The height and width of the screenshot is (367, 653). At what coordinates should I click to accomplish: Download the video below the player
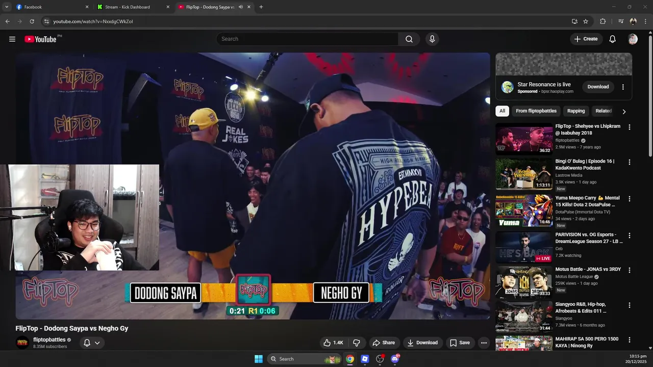click(x=422, y=343)
